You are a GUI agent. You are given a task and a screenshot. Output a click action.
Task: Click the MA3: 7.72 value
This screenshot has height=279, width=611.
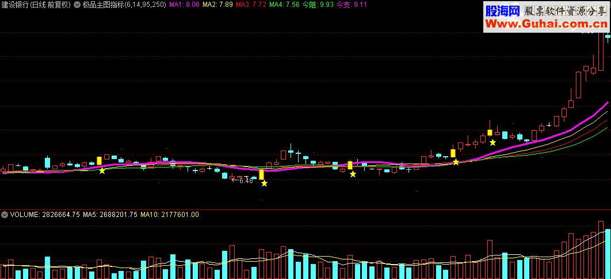click(251, 5)
